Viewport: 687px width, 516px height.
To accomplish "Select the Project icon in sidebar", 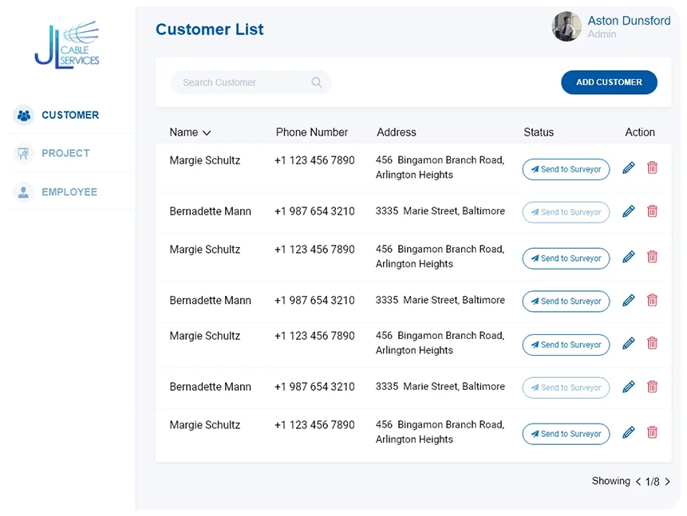I will [22, 153].
